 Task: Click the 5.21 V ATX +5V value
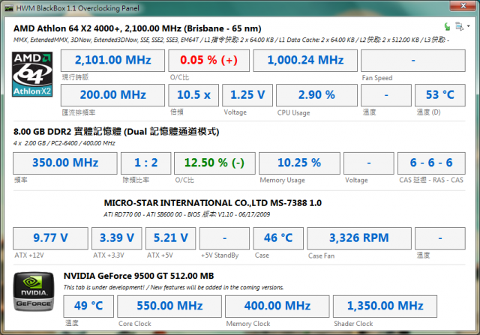pos(170,238)
